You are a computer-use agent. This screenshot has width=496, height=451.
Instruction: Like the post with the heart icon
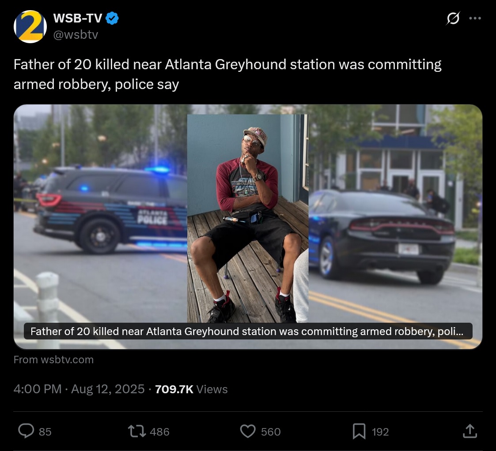click(x=248, y=431)
